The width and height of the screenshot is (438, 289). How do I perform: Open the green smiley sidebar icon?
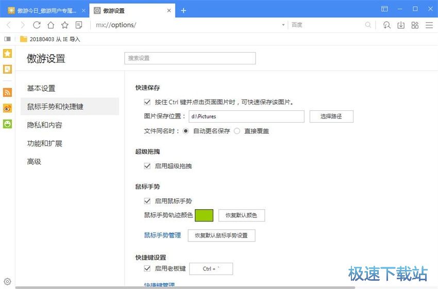[8, 124]
